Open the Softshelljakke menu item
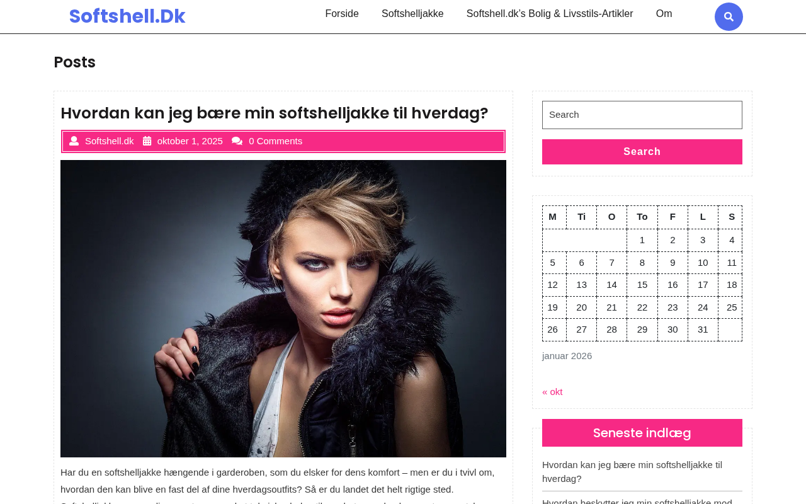Image resolution: width=806 pixels, height=504 pixels. [412, 14]
